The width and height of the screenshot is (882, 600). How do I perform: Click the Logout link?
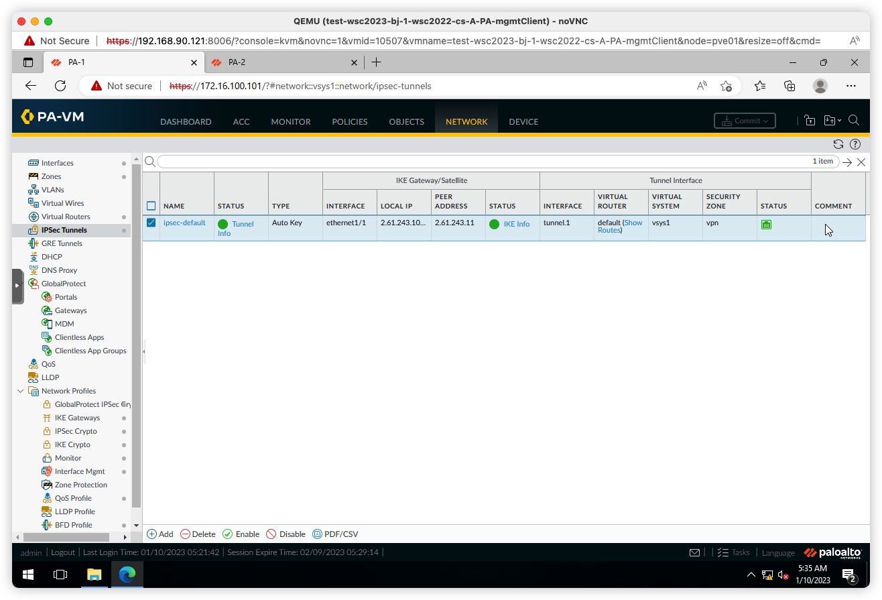[63, 552]
